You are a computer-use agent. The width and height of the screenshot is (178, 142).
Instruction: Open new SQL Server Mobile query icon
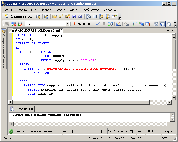pos(46,17)
